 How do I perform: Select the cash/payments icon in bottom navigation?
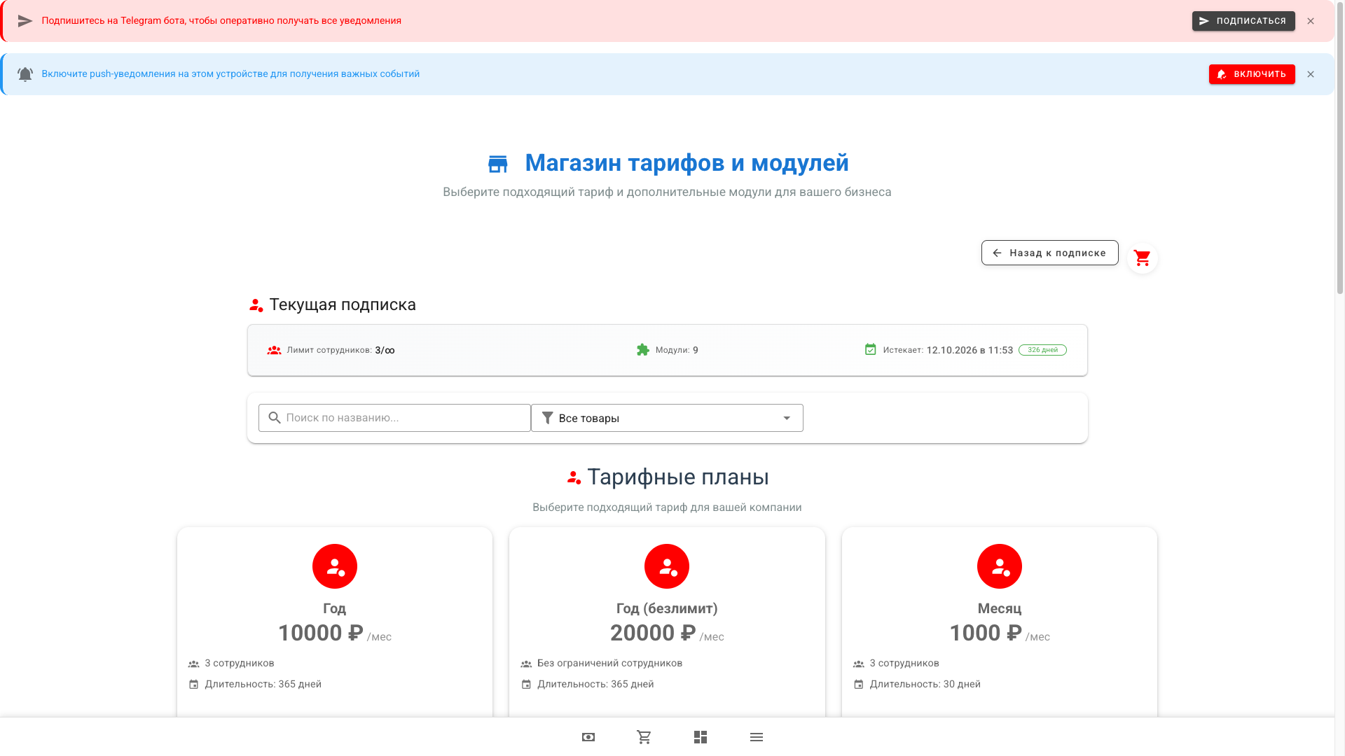point(588,736)
